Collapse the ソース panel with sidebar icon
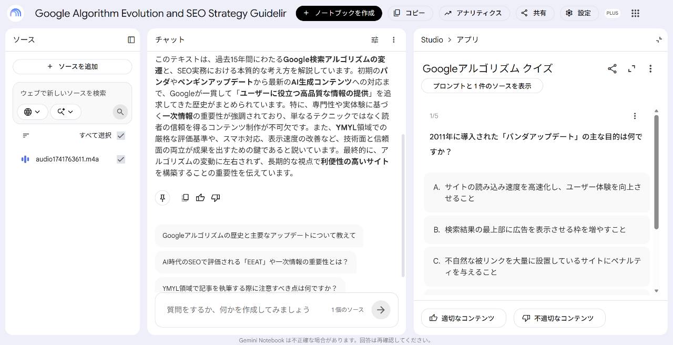The image size is (673, 345). click(131, 40)
